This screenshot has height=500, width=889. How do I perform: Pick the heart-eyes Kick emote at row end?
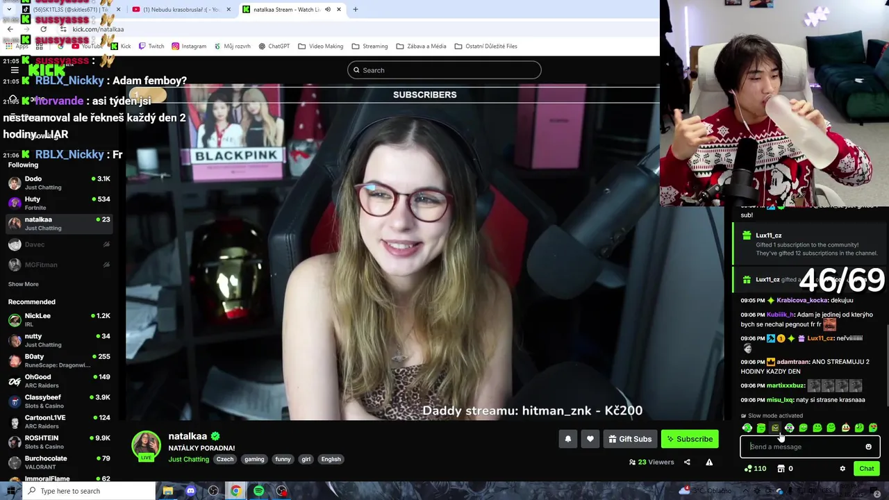point(873,428)
